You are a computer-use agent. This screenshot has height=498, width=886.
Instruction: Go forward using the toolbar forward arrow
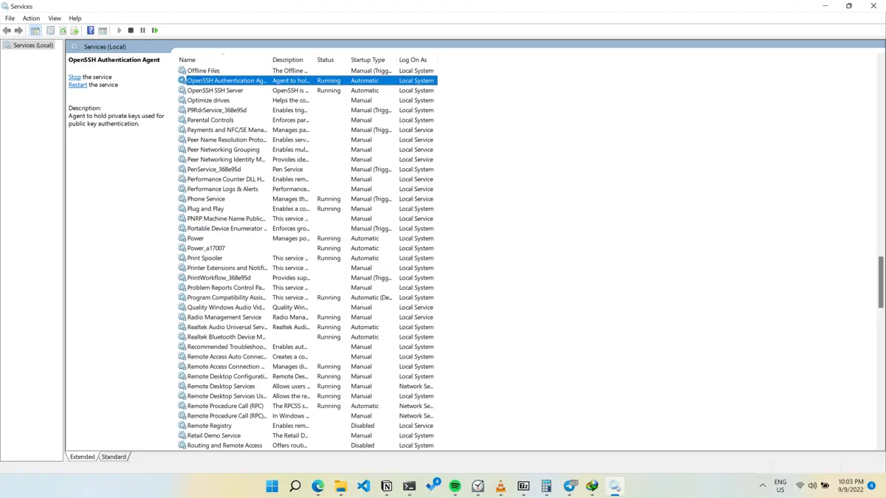coord(18,30)
